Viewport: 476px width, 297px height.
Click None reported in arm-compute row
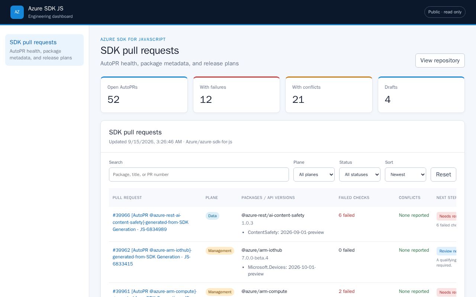[x=414, y=291]
